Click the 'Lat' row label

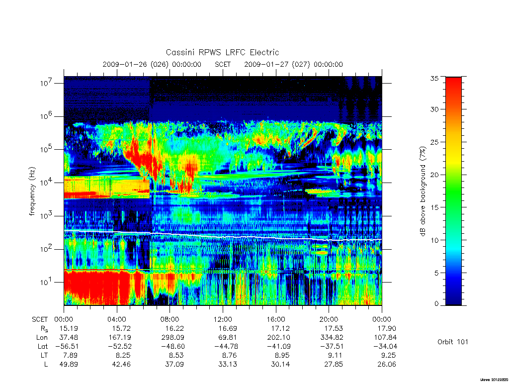(x=43, y=346)
